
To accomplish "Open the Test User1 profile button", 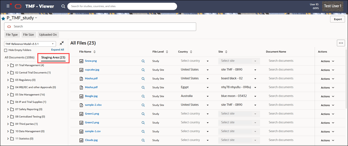I will tap(333, 6).
